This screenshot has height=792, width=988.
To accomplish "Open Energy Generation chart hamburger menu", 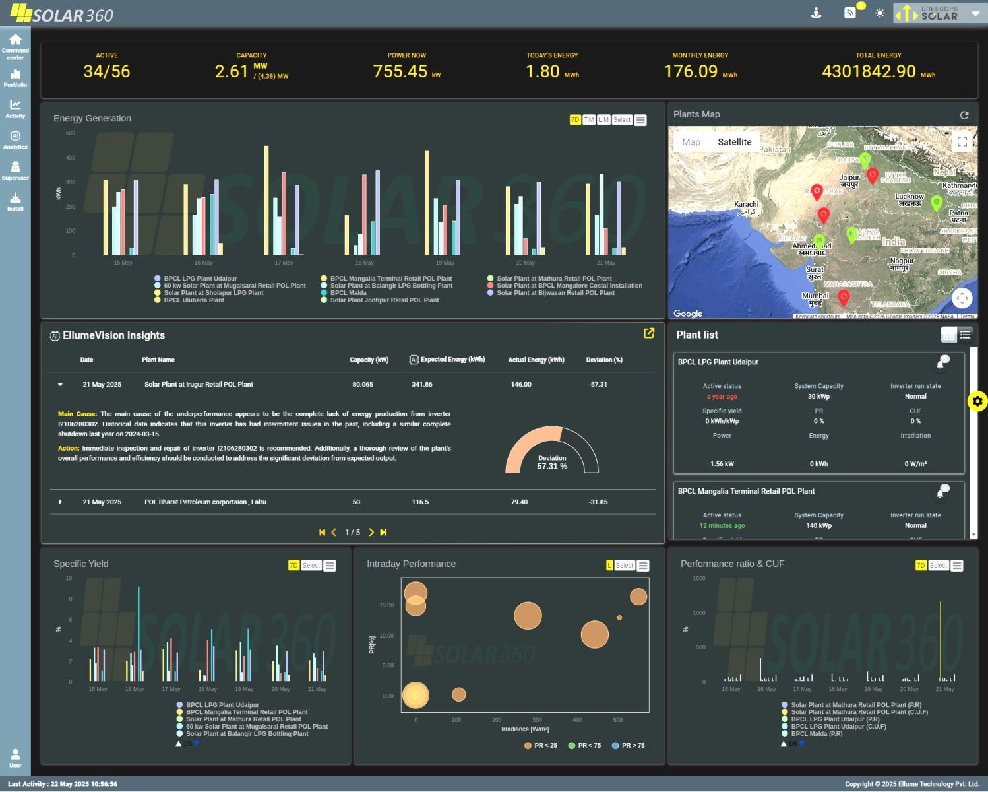I will point(640,120).
